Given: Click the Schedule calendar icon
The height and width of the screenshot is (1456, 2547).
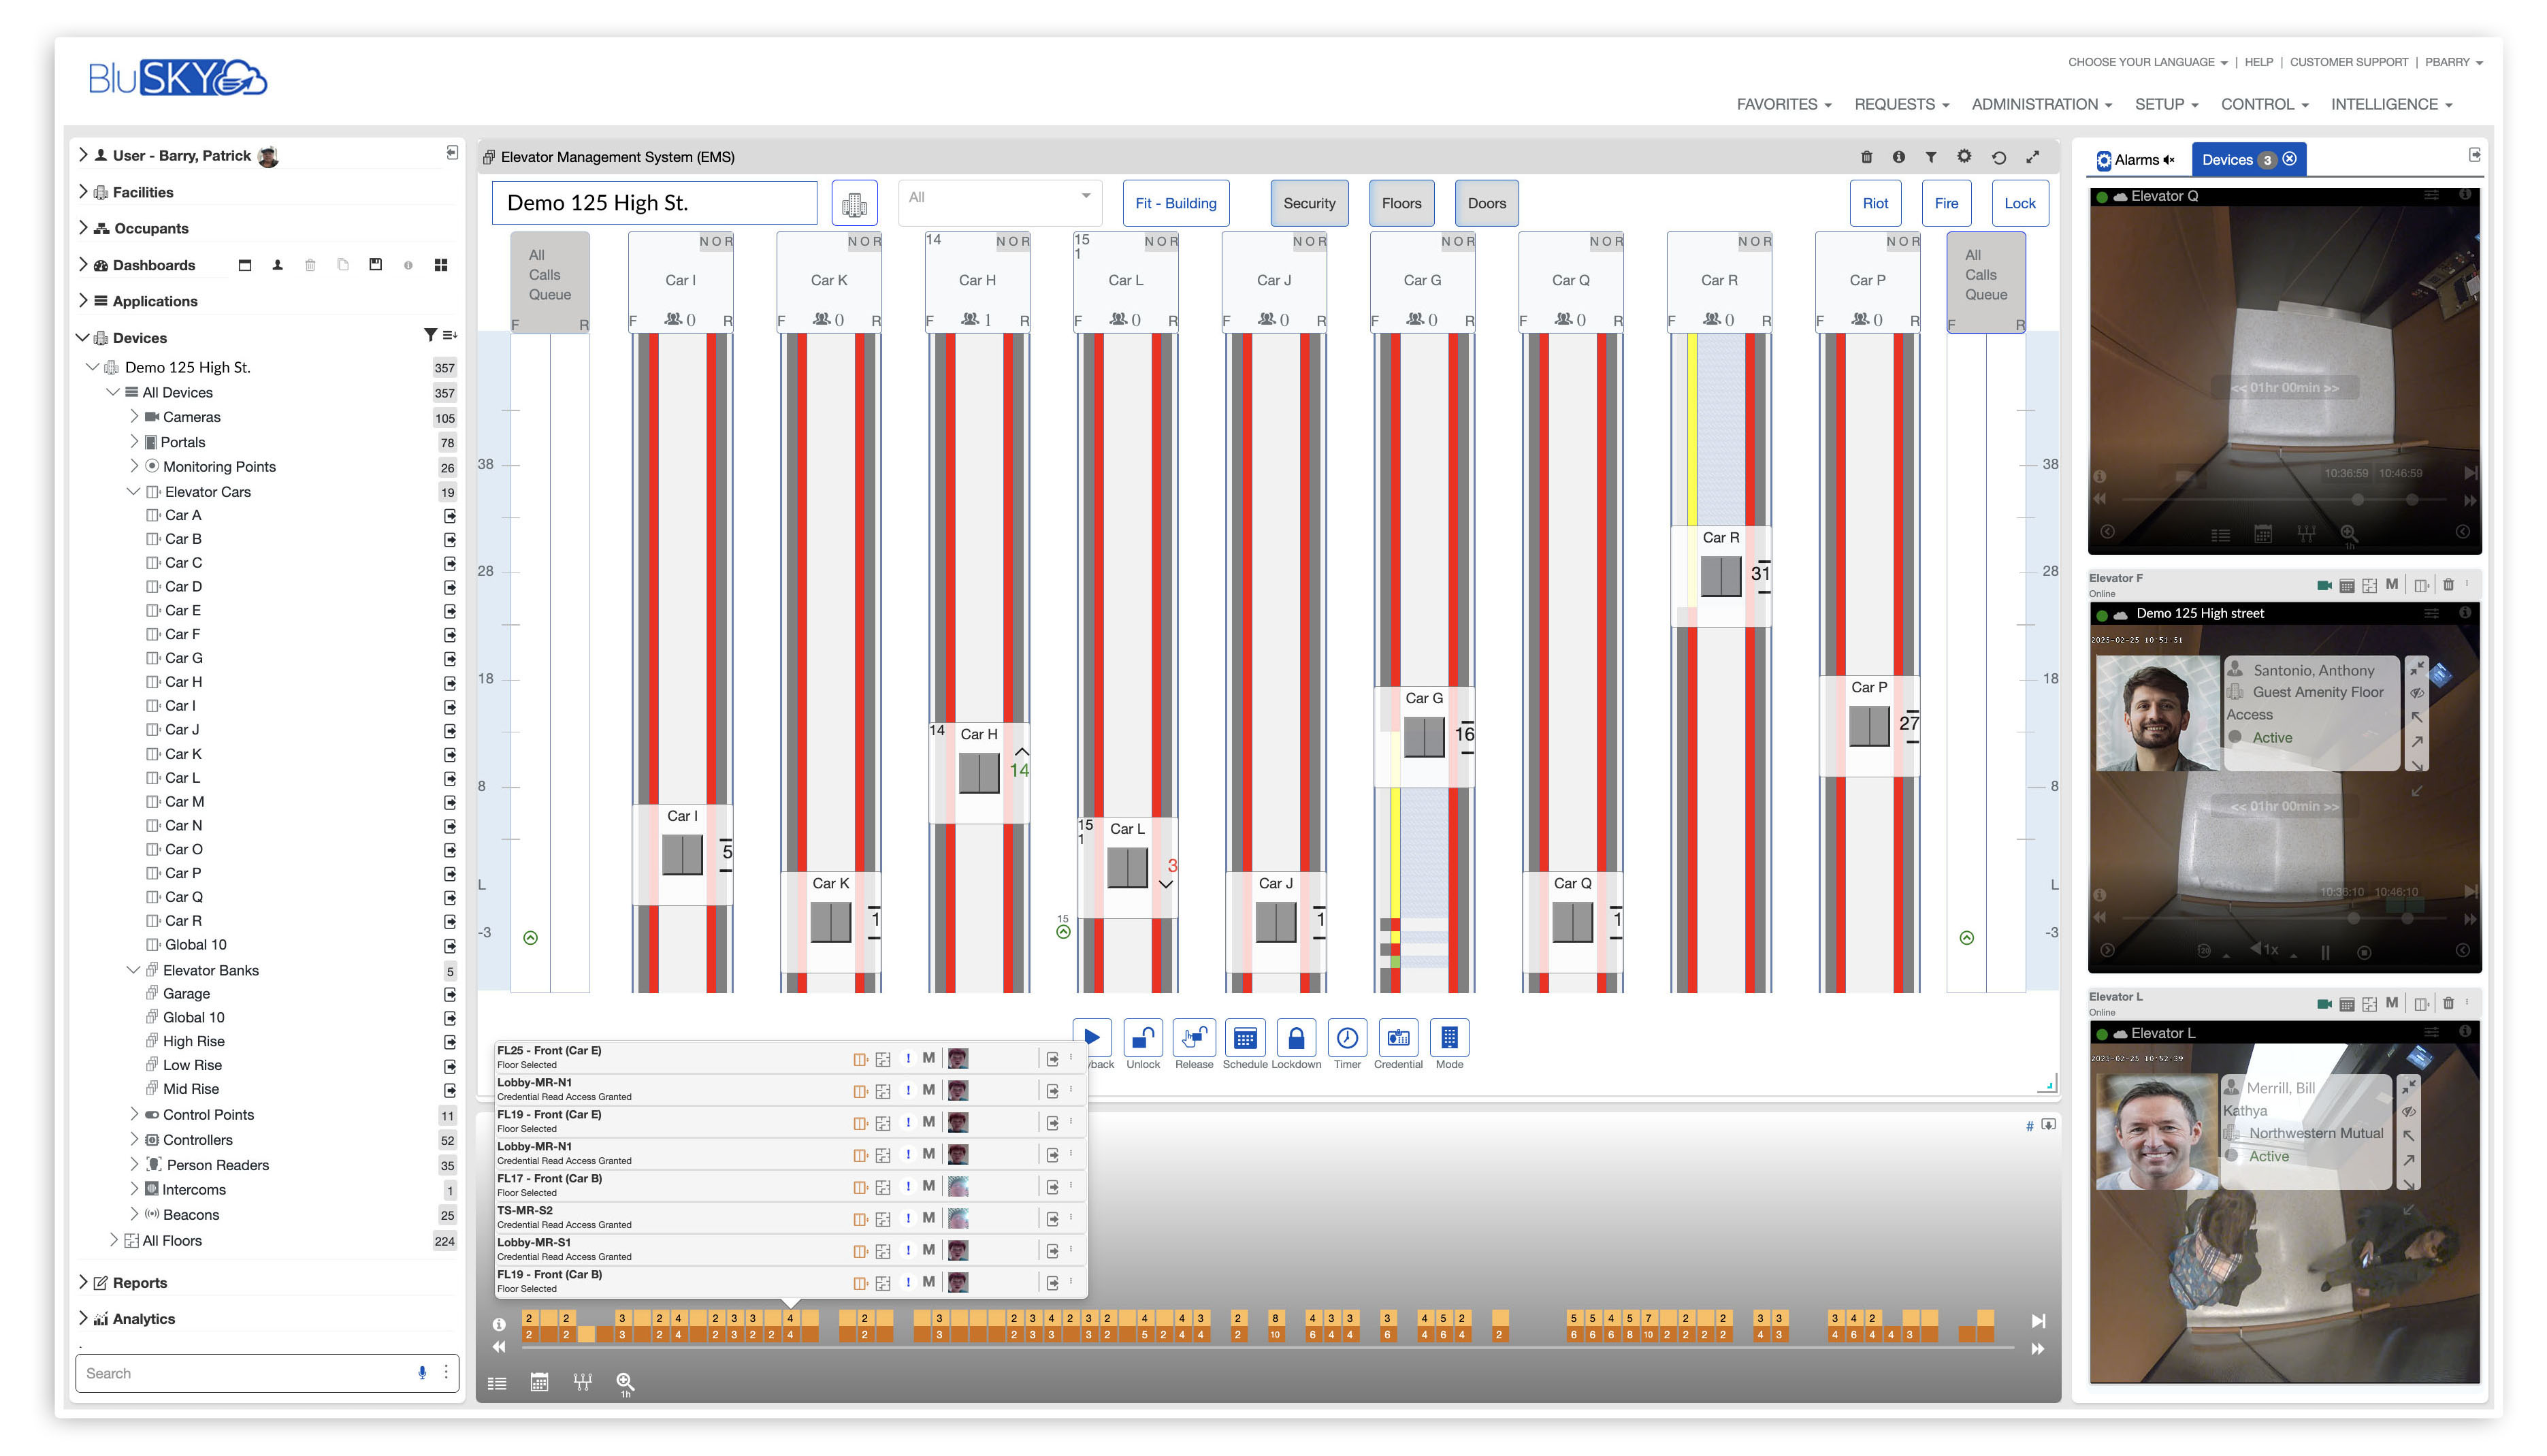Looking at the screenshot, I should pyautogui.click(x=1244, y=1039).
